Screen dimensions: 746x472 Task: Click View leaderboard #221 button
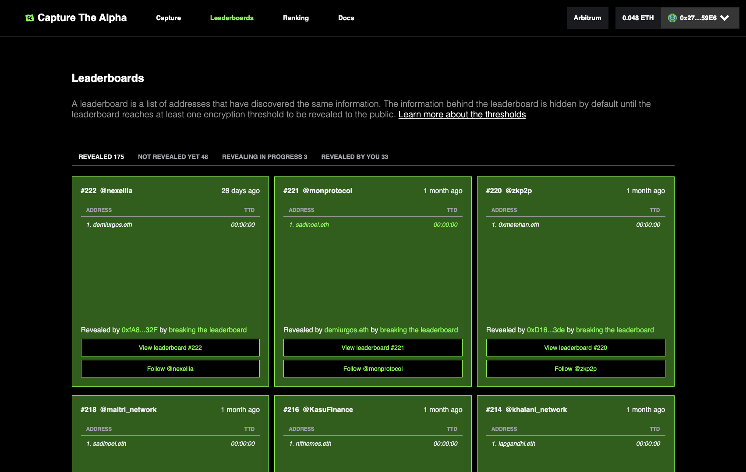(x=373, y=348)
